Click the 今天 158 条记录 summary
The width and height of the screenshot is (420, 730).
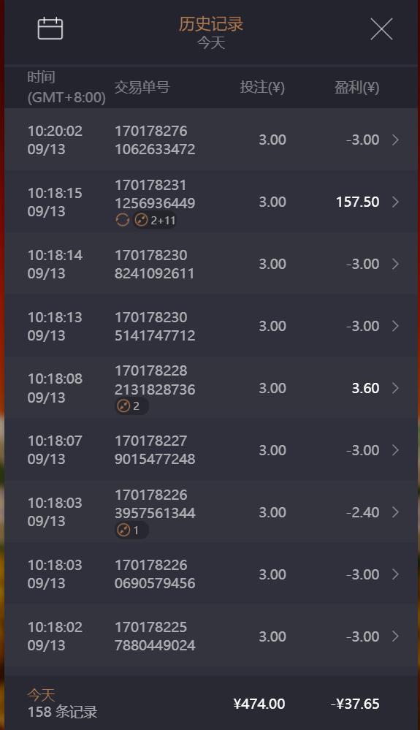[x=62, y=703]
